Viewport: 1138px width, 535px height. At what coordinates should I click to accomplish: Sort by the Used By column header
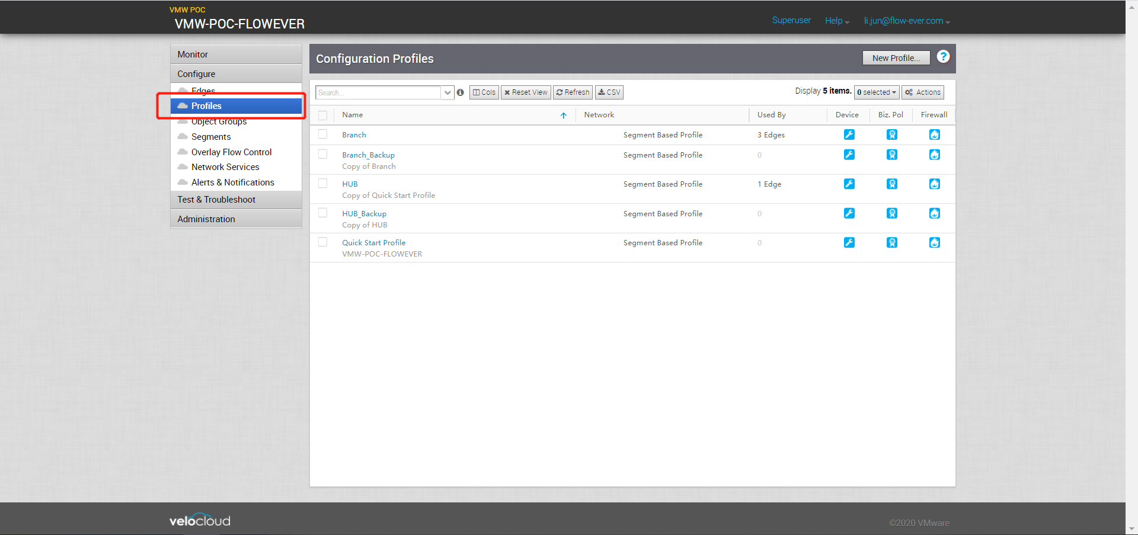[x=771, y=115]
